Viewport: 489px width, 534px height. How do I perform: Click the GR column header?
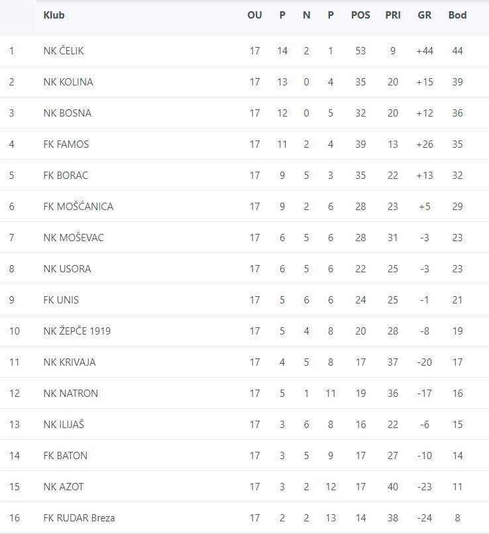tap(424, 15)
